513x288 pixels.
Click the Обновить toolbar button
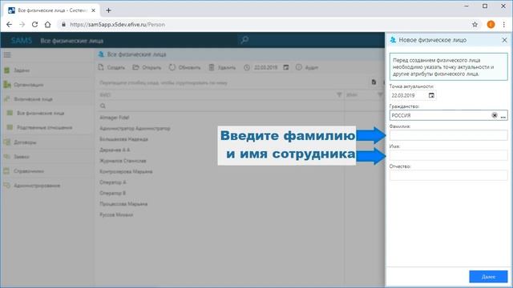click(x=185, y=67)
